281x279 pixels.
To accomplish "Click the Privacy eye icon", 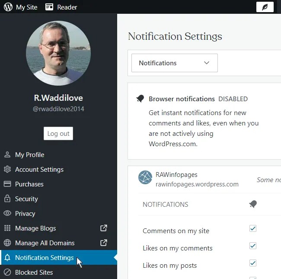I will 7,213.
